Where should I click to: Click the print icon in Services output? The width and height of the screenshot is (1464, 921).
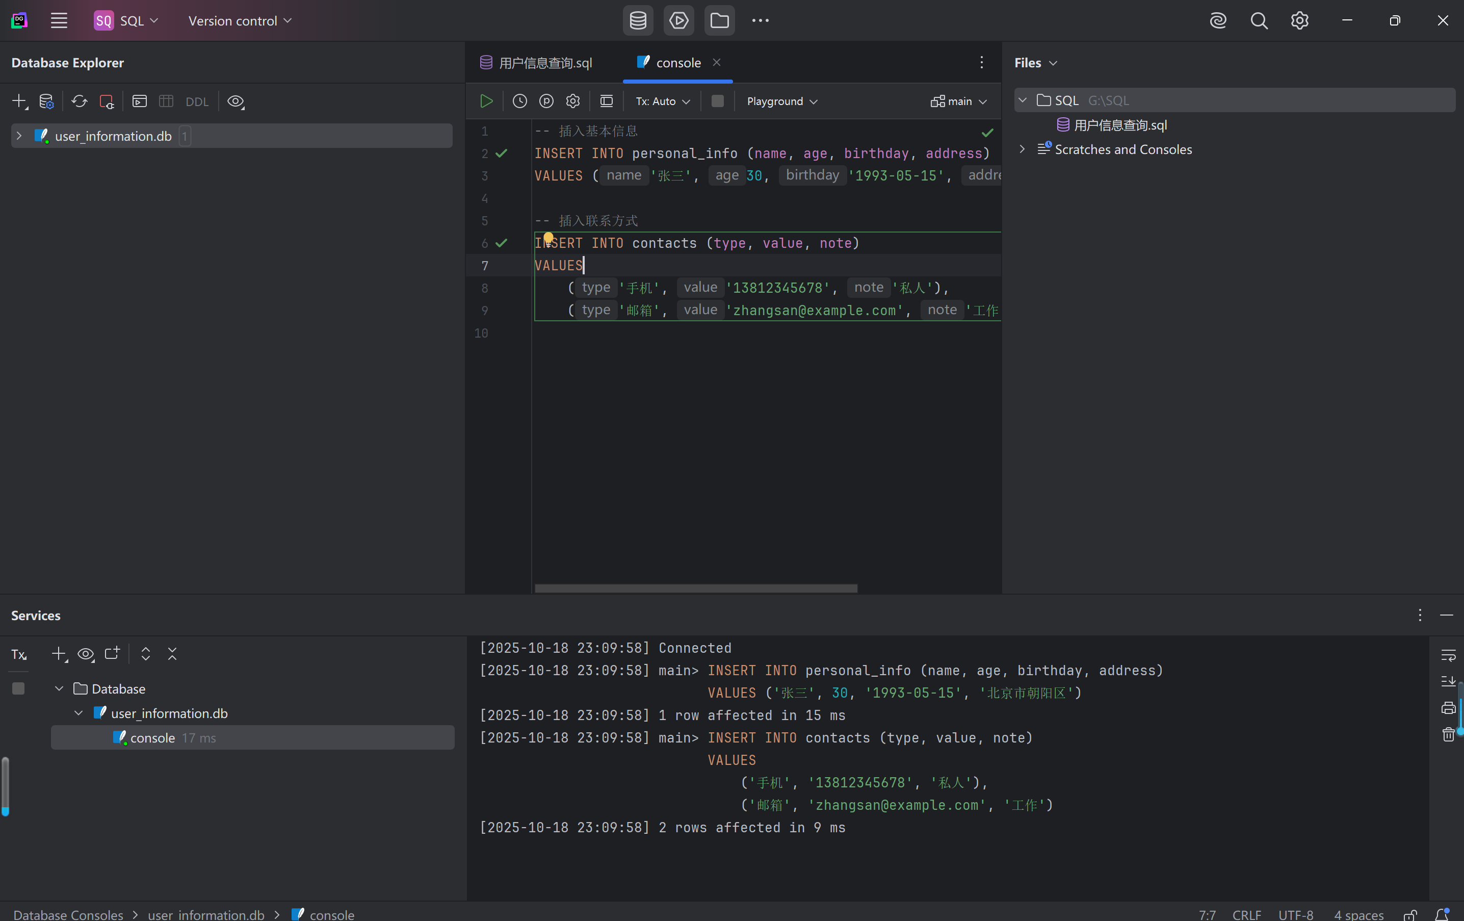click(x=1448, y=707)
